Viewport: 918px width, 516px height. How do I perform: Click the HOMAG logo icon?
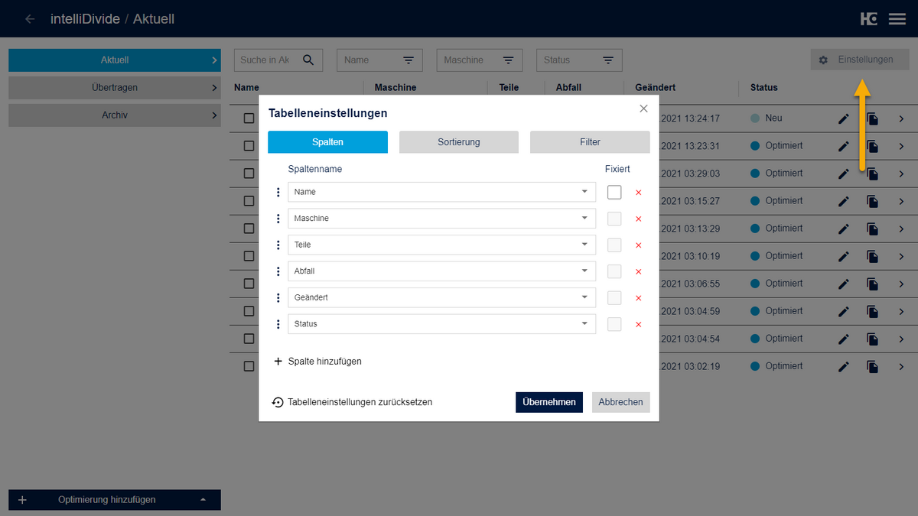(x=869, y=18)
